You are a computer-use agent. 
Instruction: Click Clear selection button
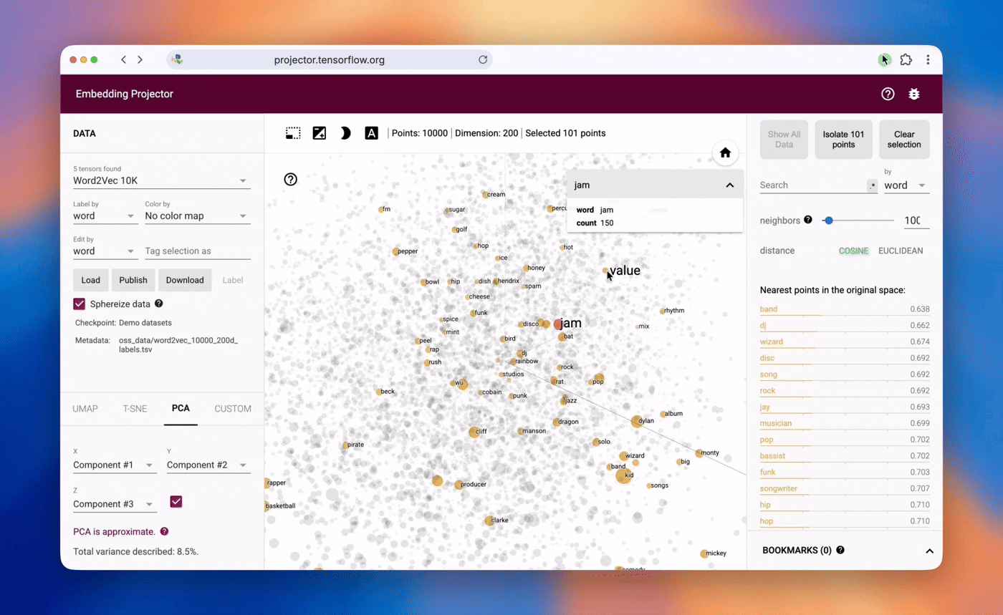[x=904, y=139]
